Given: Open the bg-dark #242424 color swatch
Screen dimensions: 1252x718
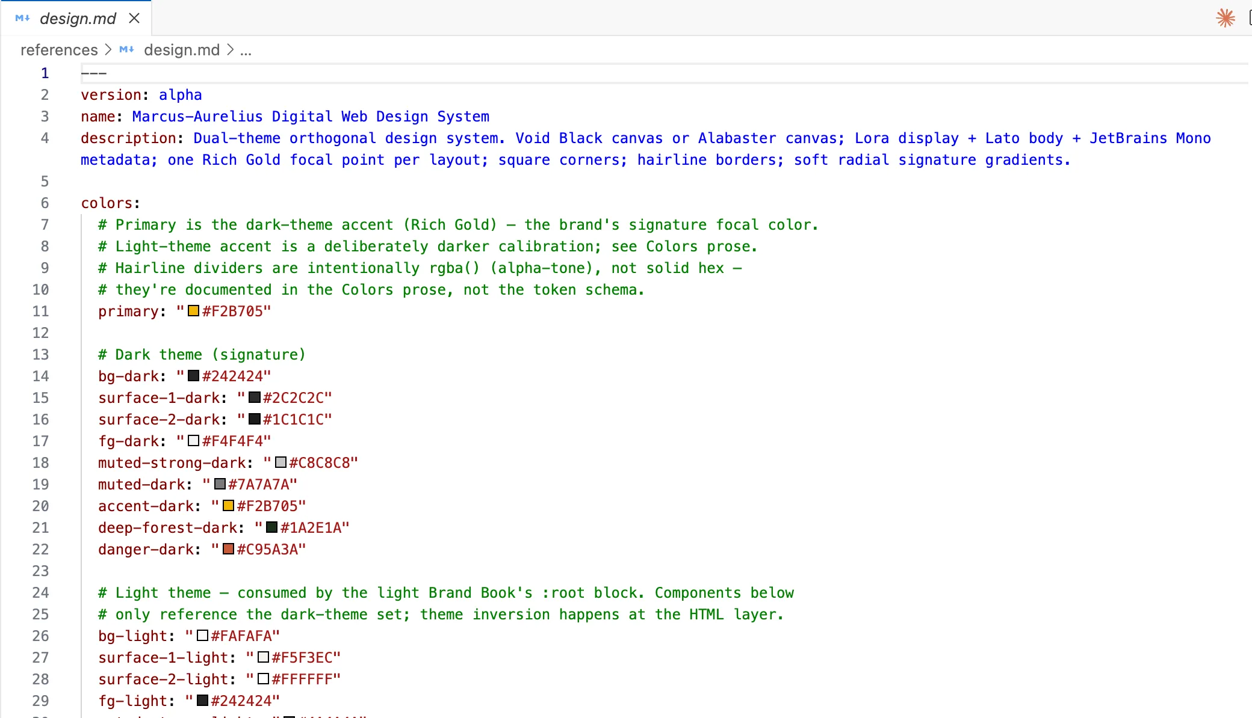Looking at the screenshot, I should pos(193,376).
